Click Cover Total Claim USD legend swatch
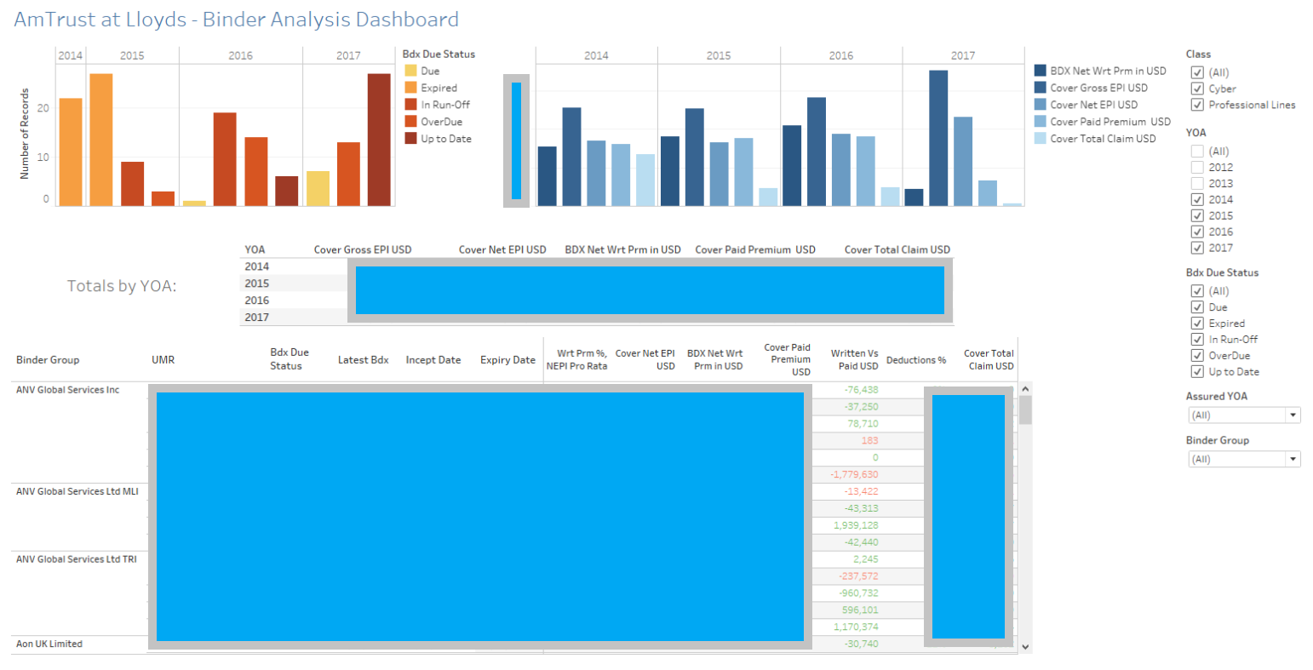 (1040, 139)
